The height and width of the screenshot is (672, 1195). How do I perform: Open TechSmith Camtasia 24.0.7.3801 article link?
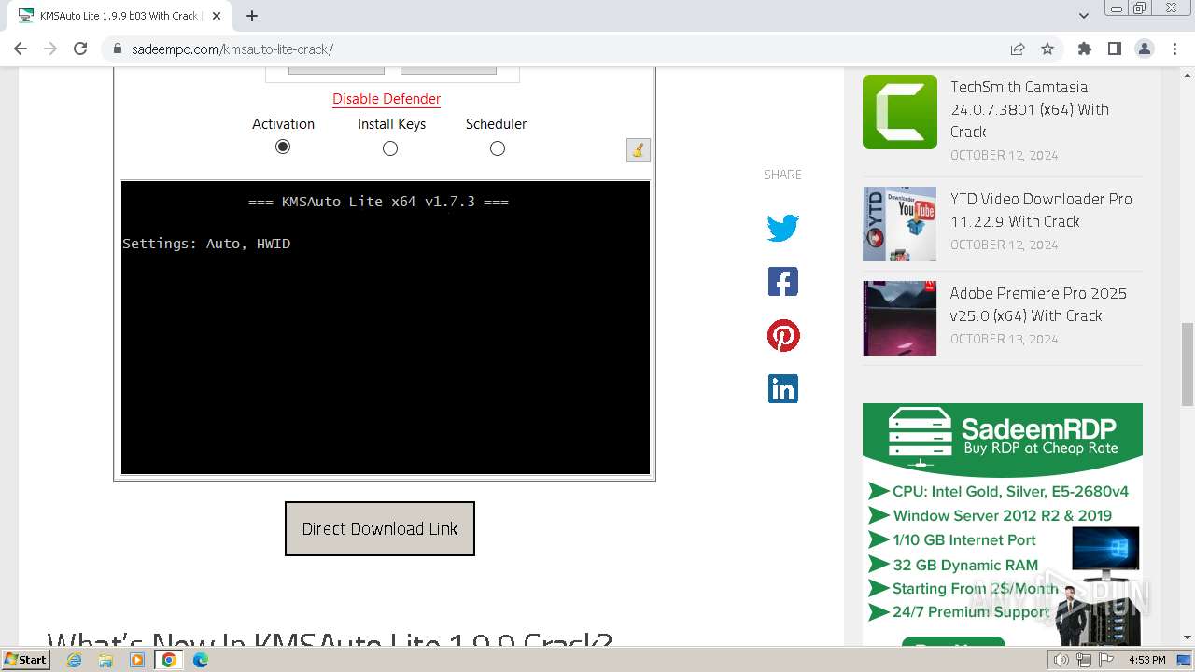click(1030, 109)
